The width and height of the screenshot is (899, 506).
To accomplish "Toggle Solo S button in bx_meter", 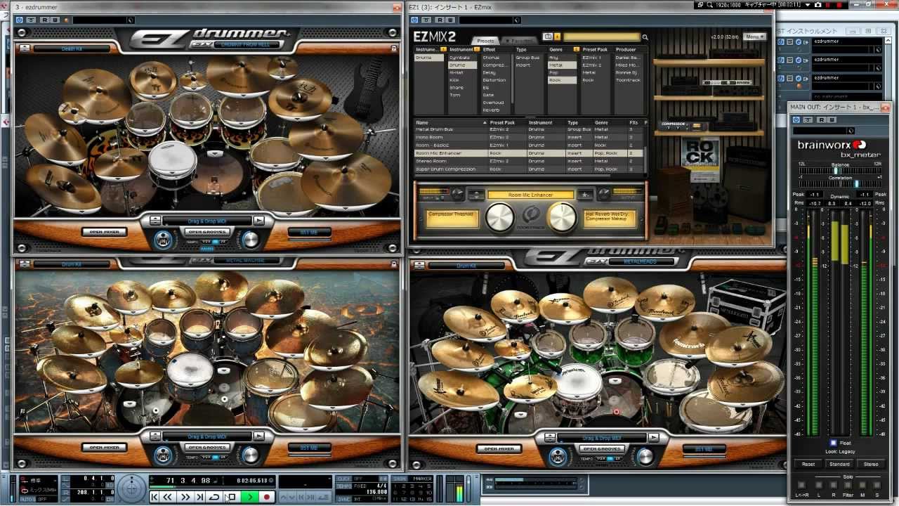I will [877, 485].
